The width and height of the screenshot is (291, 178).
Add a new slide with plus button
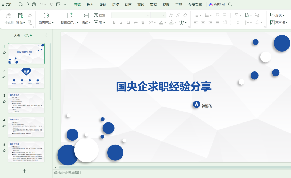click(x=25, y=171)
